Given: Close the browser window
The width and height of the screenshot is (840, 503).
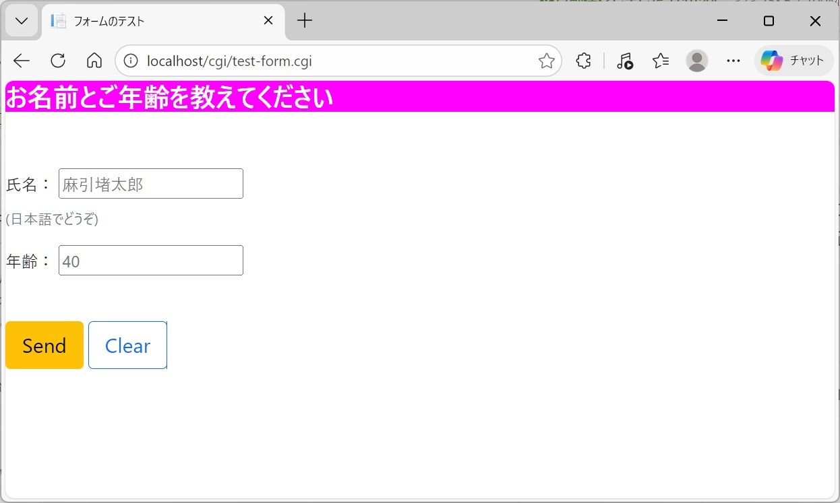Looking at the screenshot, I should pyautogui.click(x=815, y=21).
